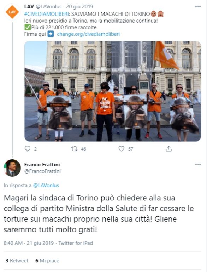Open the protest photo in Torino
This screenshot has width=207, height=272.
pos(113,91)
